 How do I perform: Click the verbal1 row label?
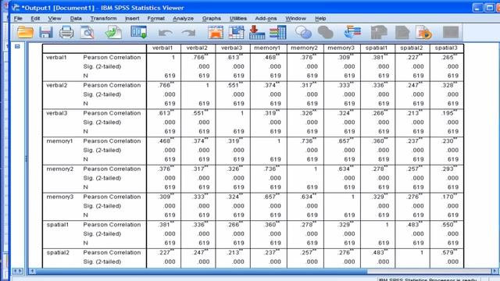56,57
